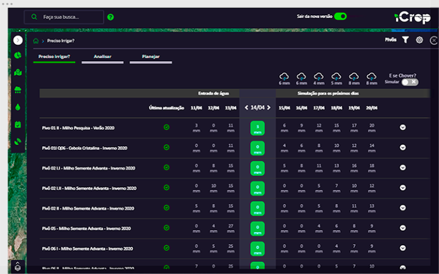Select the Preciso Irrigar? tab
Screen dimensions: 439x274
point(54,57)
